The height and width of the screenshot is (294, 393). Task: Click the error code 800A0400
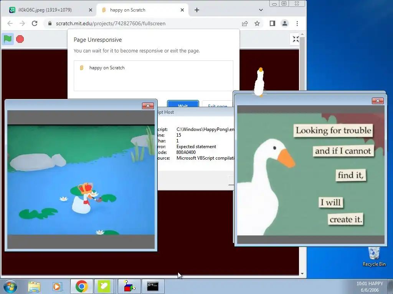(186, 152)
